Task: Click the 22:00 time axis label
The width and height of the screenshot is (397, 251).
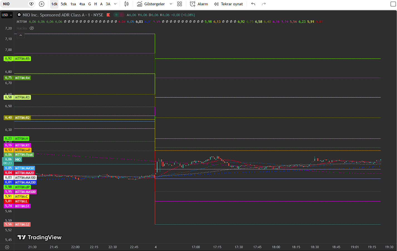Action: [x=75, y=247]
